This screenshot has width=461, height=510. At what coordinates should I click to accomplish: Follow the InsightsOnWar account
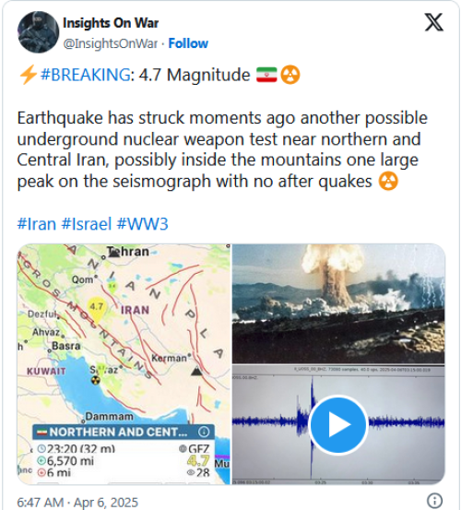188,43
